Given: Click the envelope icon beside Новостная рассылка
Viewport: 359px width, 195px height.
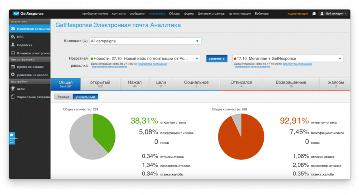Looking at the screenshot, I should coord(13,29).
